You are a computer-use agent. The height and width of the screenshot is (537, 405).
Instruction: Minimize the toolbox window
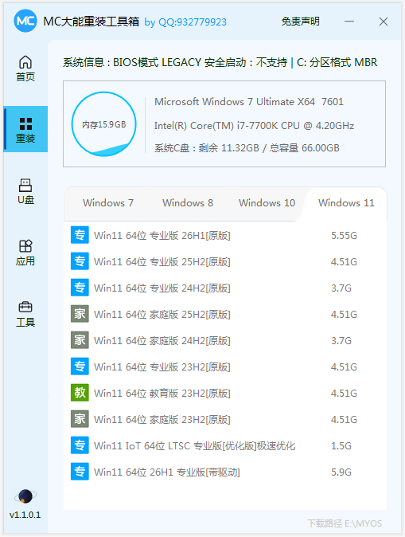[x=349, y=22]
